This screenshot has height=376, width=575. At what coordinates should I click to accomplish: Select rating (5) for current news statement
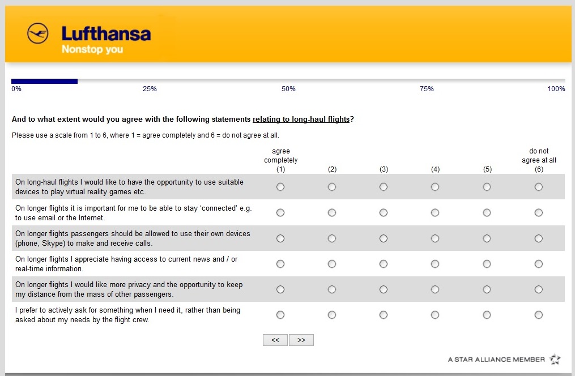[x=487, y=264]
